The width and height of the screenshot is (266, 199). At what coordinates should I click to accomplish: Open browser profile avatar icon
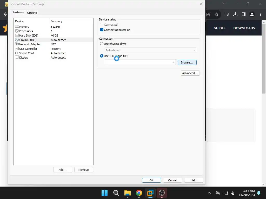click(252, 15)
